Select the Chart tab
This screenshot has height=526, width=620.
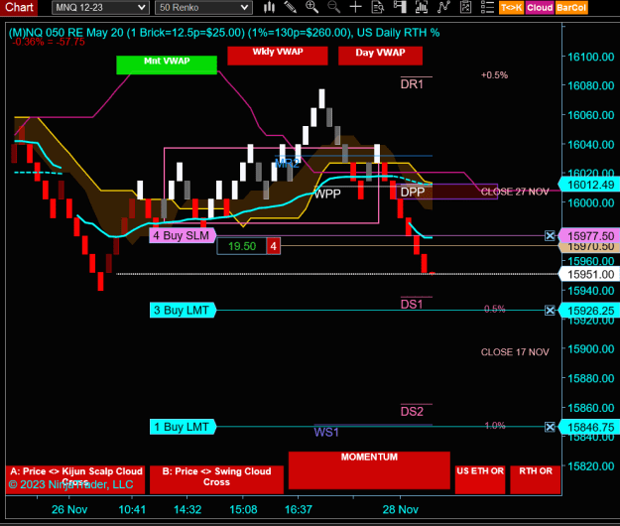[19, 7]
